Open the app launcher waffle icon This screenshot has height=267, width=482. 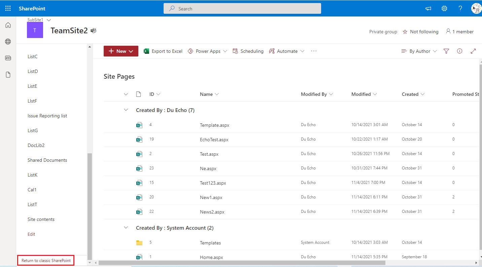pos(8,8)
